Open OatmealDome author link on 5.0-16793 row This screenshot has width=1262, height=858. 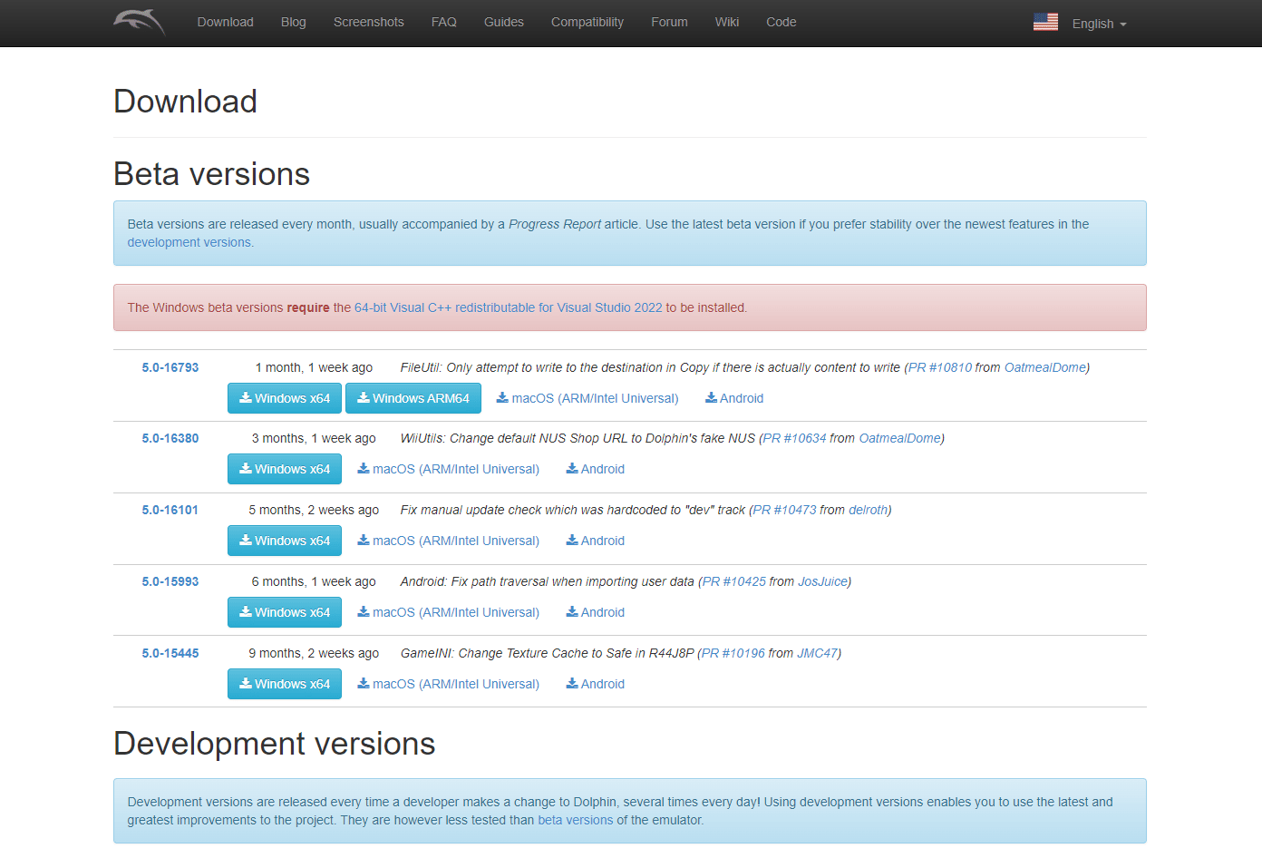1045,367
